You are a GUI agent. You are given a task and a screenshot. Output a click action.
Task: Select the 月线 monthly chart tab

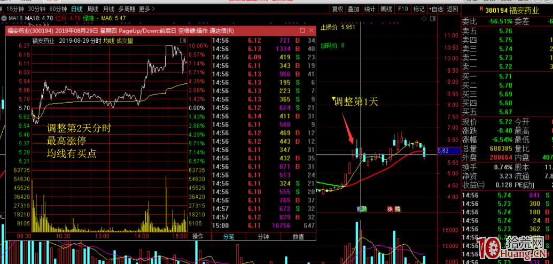(108, 9)
